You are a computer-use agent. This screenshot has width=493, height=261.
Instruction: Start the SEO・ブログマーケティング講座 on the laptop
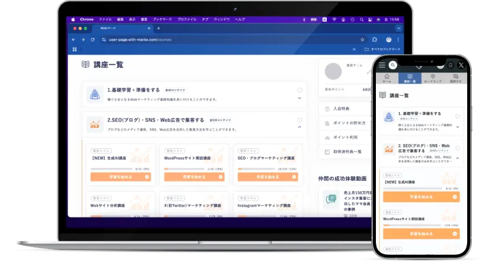[x=268, y=177]
